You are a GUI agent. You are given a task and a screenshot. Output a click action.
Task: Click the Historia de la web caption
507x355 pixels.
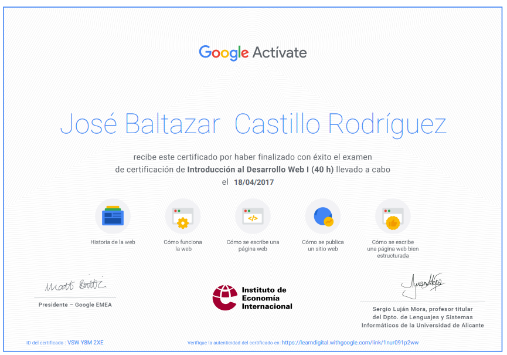pos(113,242)
